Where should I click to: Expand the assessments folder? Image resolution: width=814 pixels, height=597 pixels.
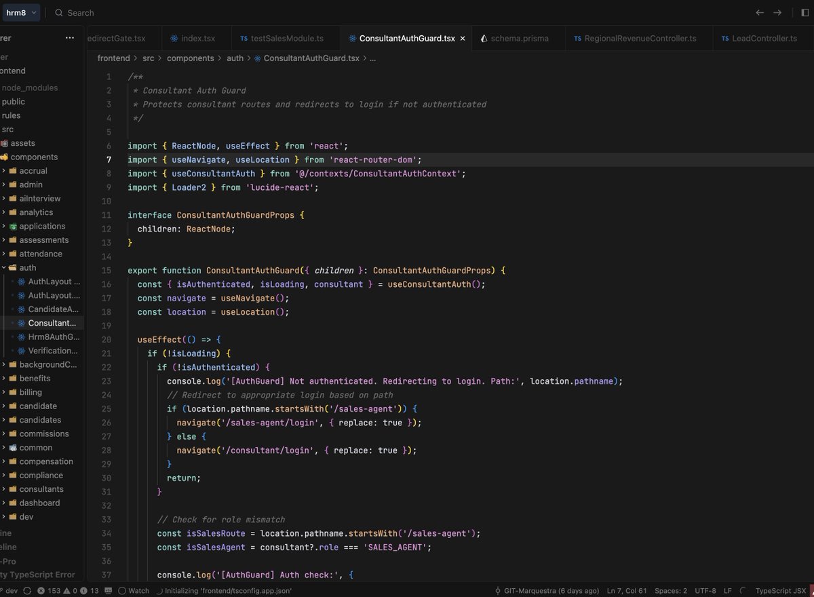[43, 240]
